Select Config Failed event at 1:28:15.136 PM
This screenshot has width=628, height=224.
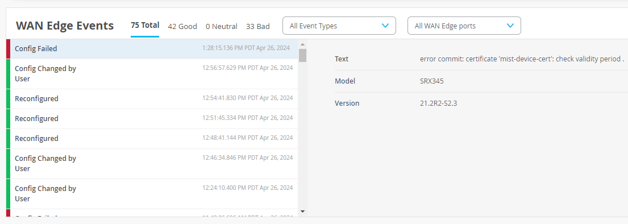point(152,49)
